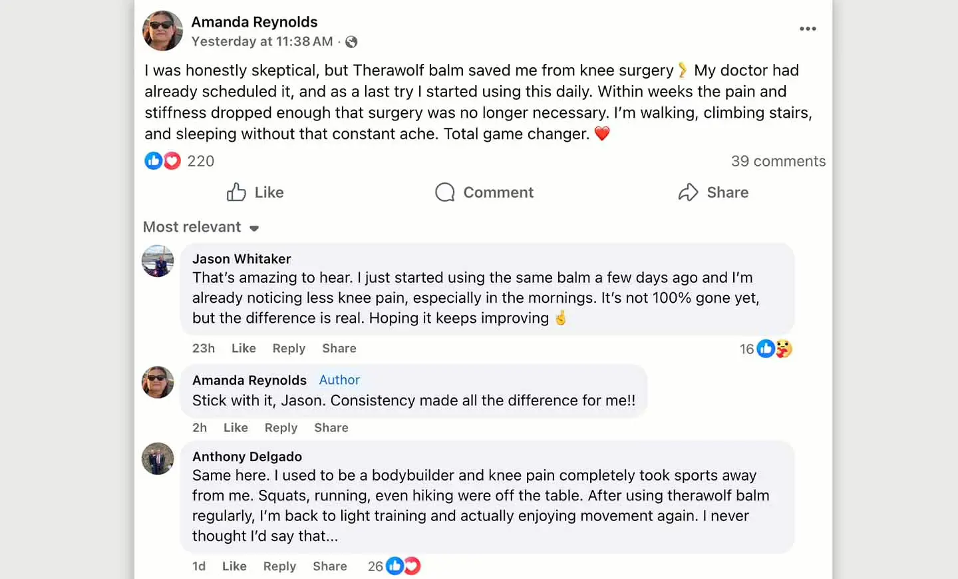Click the Like thumbs-up icon on post
958x579 pixels.
[236, 192]
